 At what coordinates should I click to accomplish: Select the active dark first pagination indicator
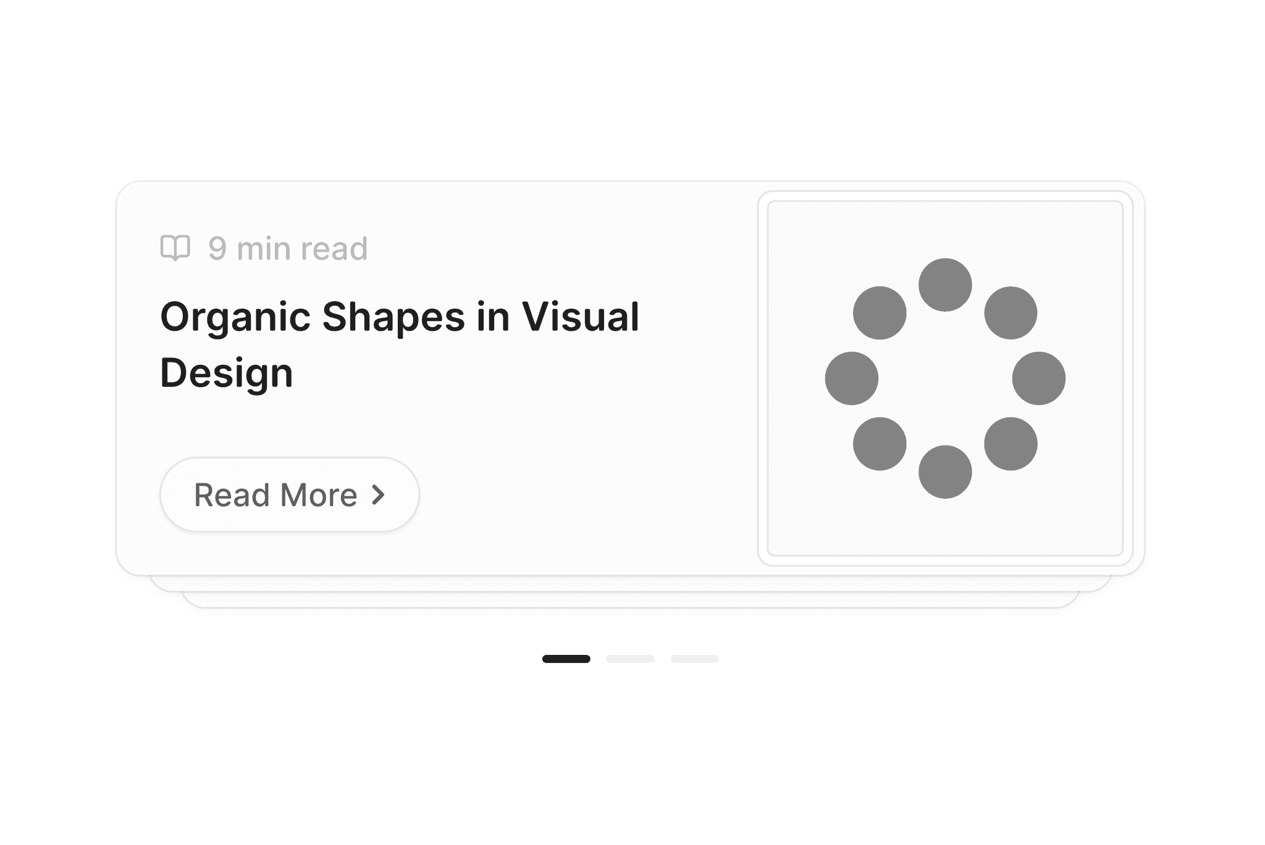pyautogui.click(x=566, y=659)
